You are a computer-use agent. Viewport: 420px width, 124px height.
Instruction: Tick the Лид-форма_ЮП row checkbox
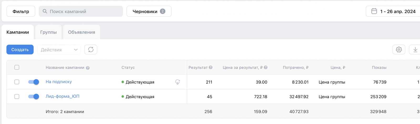point(17,97)
